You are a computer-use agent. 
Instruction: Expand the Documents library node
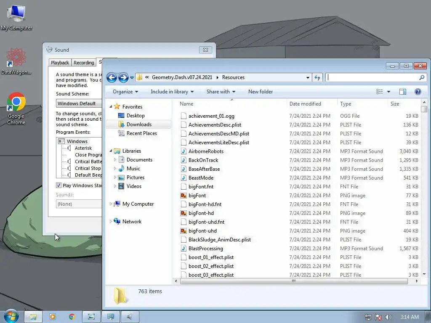[x=115, y=159]
